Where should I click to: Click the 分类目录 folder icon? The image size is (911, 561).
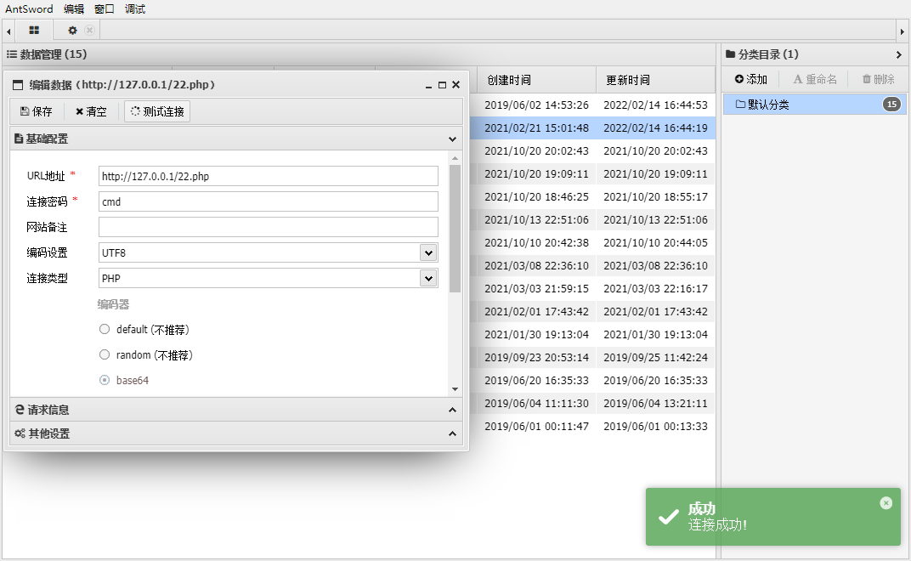click(730, 54)
